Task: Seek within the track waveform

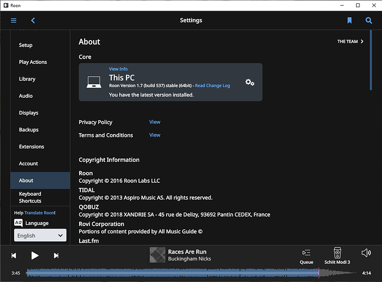Action: [x=191, y=273]
